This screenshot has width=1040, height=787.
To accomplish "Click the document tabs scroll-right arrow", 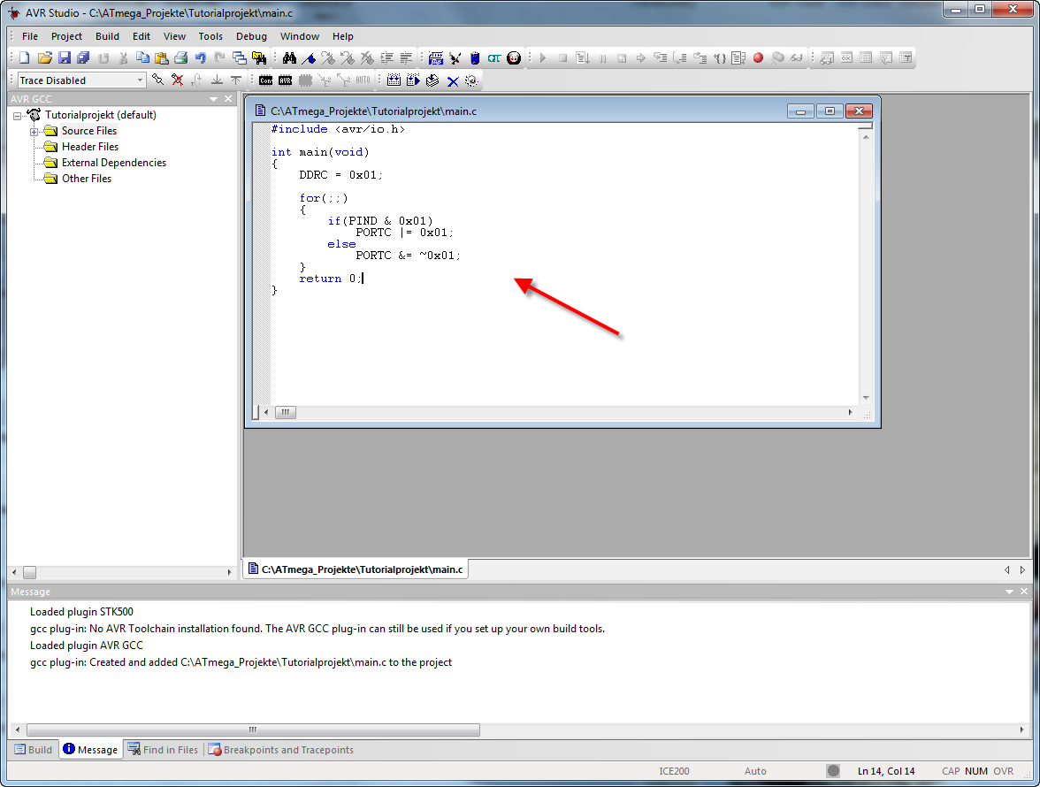I will tap(1022, 569).
